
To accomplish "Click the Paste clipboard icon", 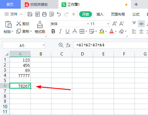I will 8,24.
